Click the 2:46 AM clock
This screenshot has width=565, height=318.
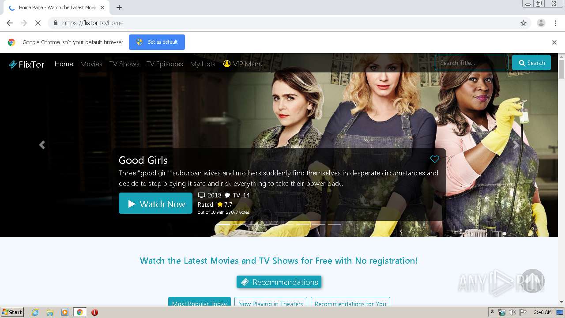point(542,312)
